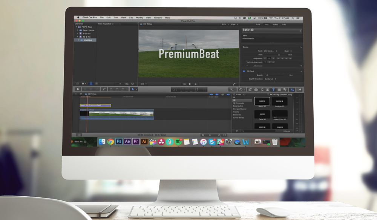Open the Font dropdown
377x220 pixels.
[270, 51]
